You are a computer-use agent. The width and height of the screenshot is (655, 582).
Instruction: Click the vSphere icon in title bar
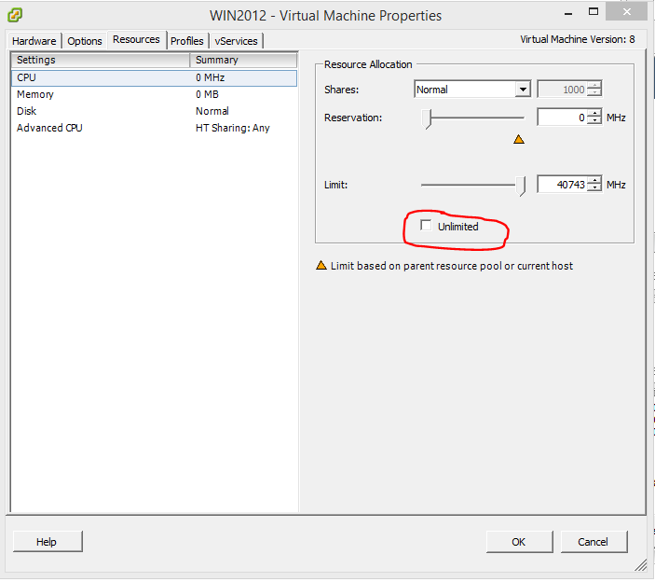point(16,15)
